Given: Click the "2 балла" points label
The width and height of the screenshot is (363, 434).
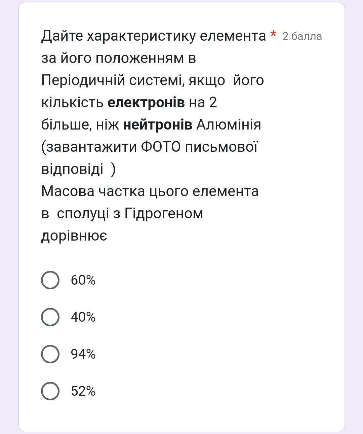Looking at the screenshot, I should 302,36.
